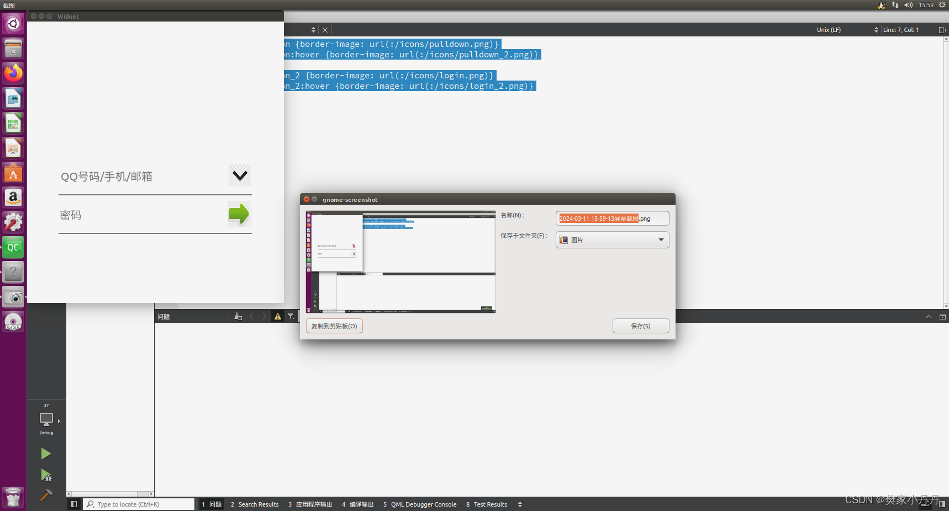This screenshot has width=949, height=511.
Task: Open the QC Qt Creator dock icon
Action: (13, 247)
